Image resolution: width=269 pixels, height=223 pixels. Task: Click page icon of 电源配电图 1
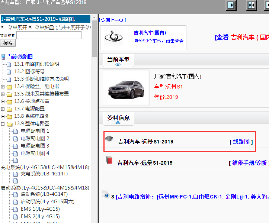click(15, 131)
